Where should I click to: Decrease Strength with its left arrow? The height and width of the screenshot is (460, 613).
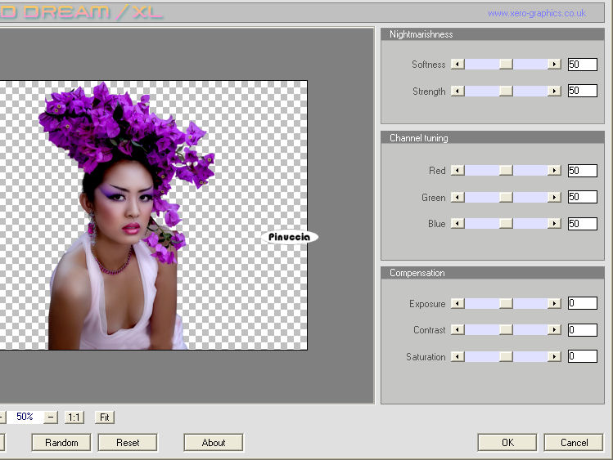457,91
